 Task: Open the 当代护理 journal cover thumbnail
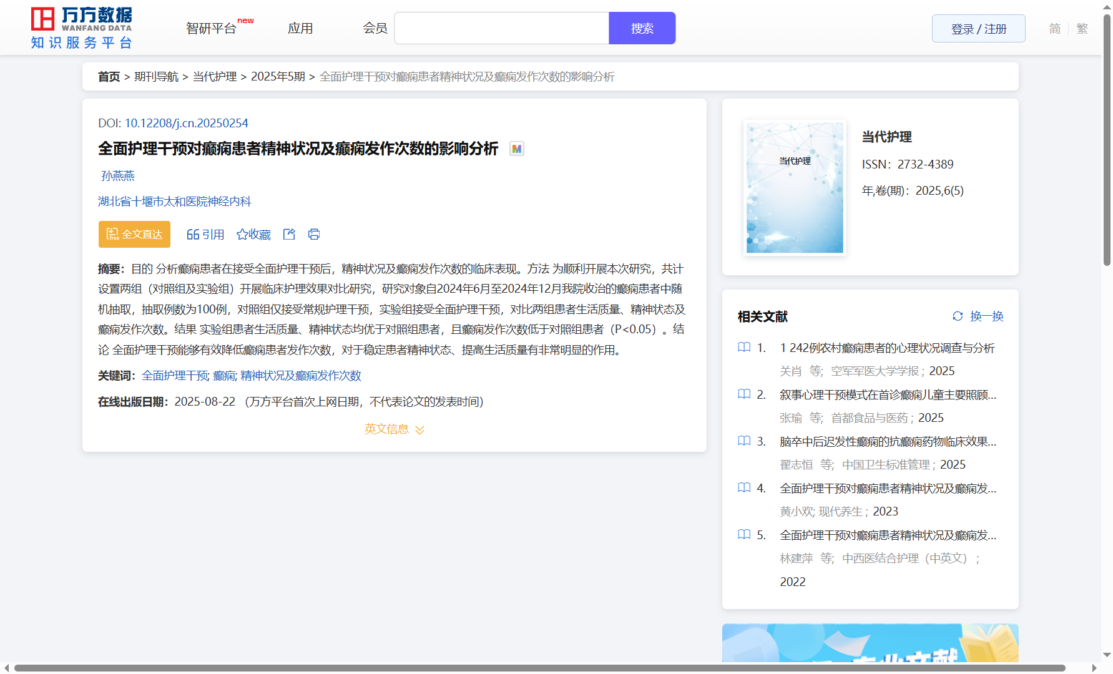click(795, 187)
